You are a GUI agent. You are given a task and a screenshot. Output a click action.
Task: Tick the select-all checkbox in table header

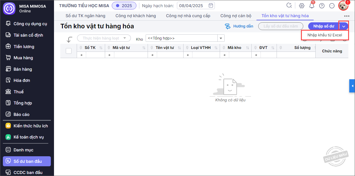[69, 51]
